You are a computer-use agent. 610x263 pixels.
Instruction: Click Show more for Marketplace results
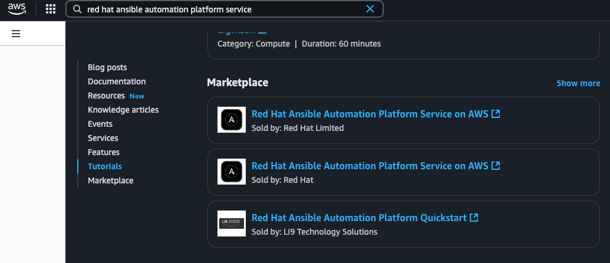click(578, 83)
